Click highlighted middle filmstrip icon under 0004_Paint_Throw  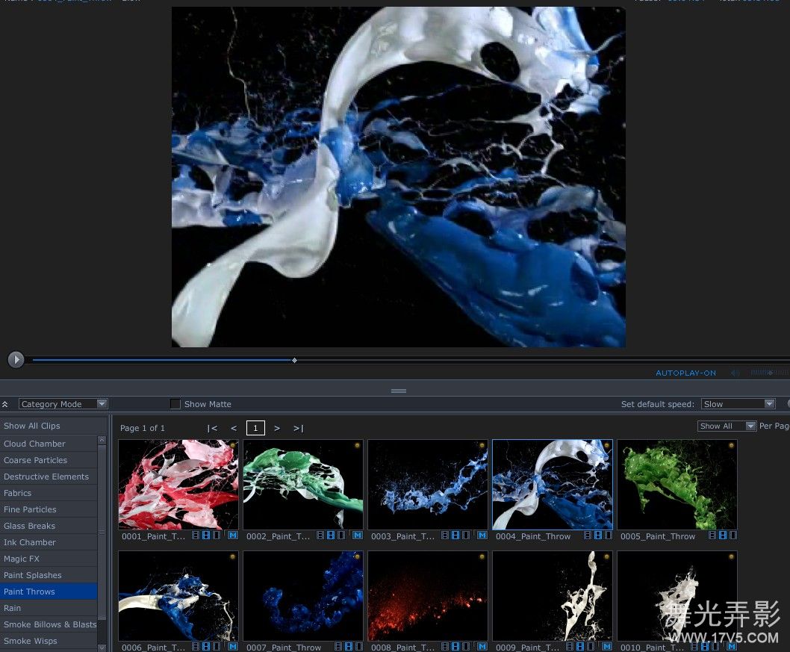click(598, 535)
